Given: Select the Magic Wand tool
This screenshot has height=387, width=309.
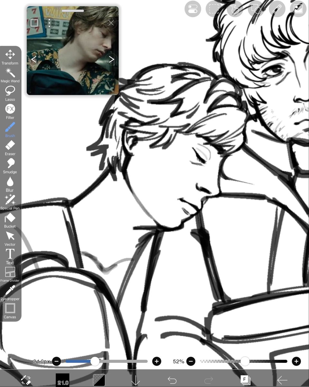Looking at the screenshot, I should pos(10,76).
